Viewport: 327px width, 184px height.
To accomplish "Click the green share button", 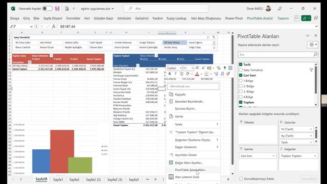I will point(306,18).
